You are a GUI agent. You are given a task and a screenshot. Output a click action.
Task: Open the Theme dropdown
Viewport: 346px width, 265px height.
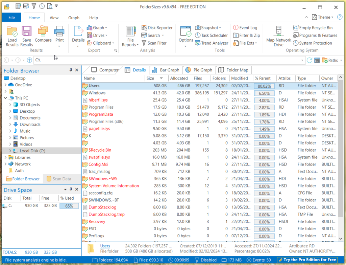323,17
